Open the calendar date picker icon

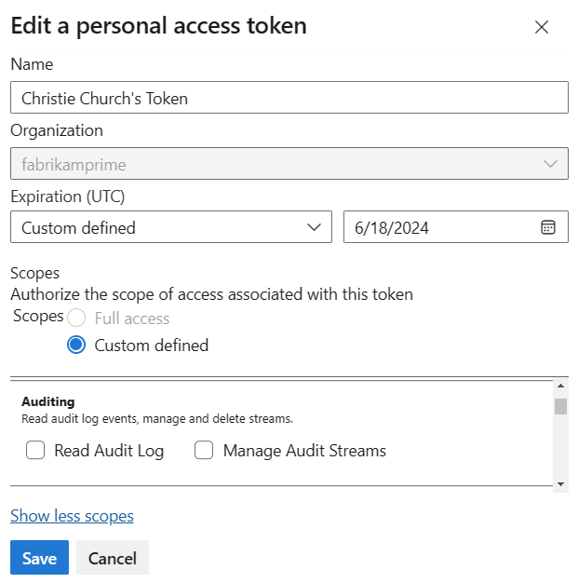point(548,227)
